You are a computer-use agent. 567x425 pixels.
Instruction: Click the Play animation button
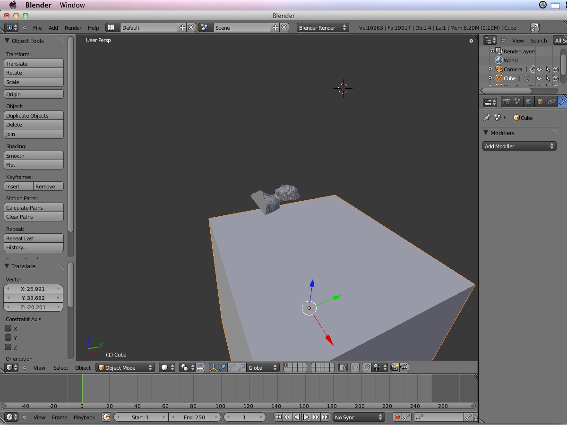[306, 417]
